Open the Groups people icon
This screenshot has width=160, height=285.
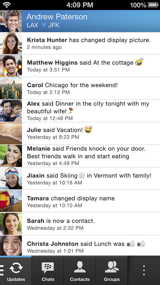coord(112,268)
